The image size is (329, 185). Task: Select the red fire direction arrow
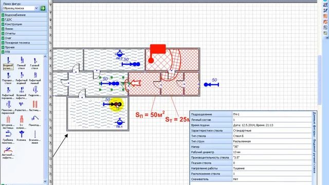point(136,83)
